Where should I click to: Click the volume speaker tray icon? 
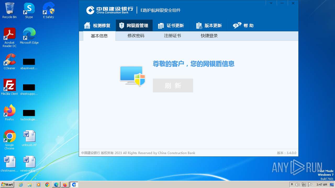[x=298, y=185]
